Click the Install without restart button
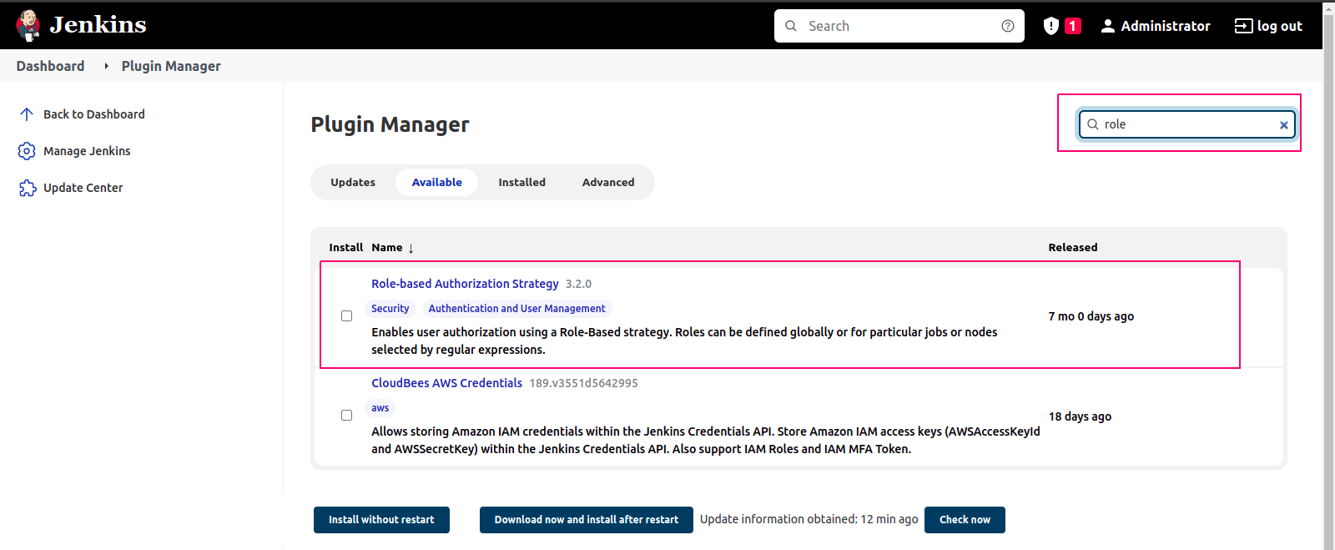 point(381,520)
